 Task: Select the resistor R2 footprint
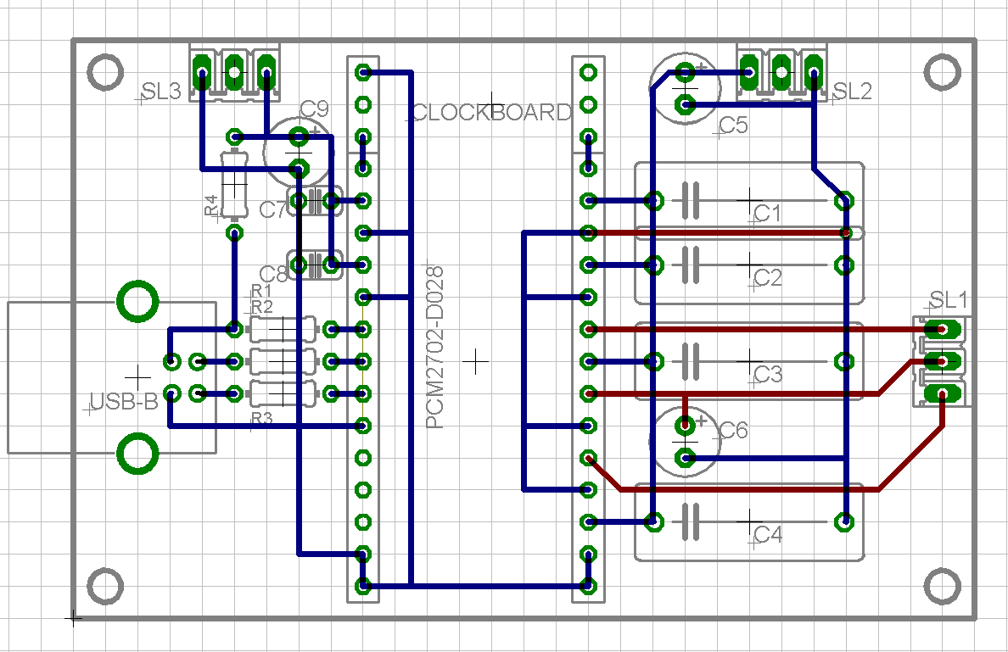click(284, 360)
